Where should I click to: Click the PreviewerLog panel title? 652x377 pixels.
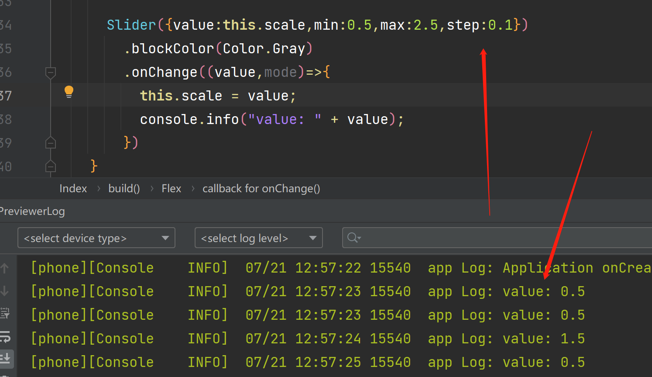(32, 211)
